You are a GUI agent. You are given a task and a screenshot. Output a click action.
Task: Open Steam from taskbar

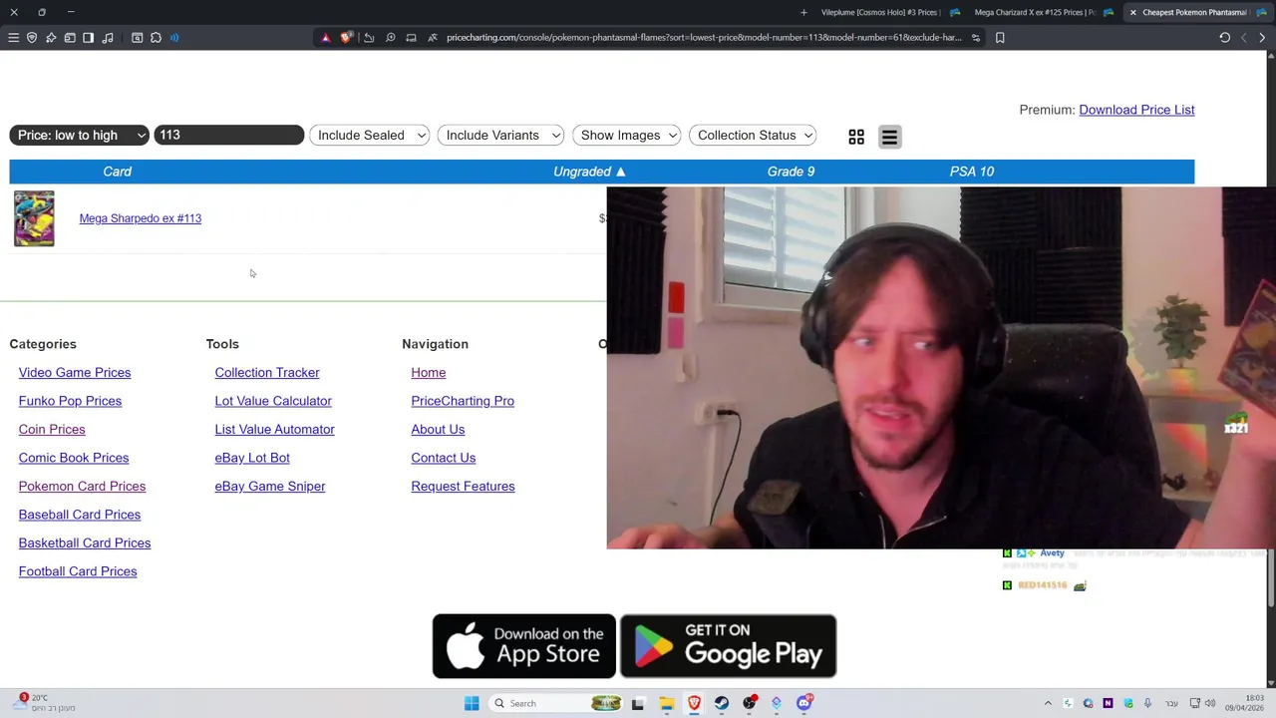tap(722, 703)
